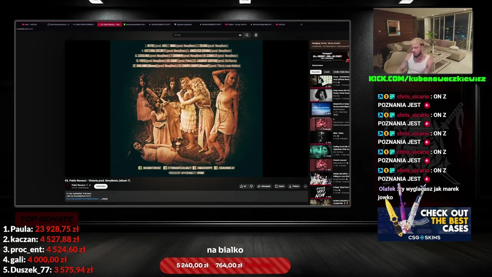Like the video using the thumbs-up button
Viewport: 492px width, 277px height.
coord(243,186)
